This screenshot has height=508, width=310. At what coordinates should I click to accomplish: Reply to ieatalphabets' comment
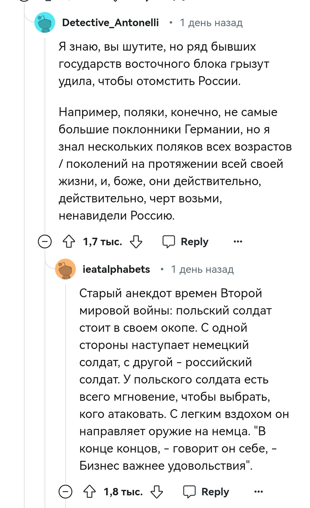[x=207, y=492]
